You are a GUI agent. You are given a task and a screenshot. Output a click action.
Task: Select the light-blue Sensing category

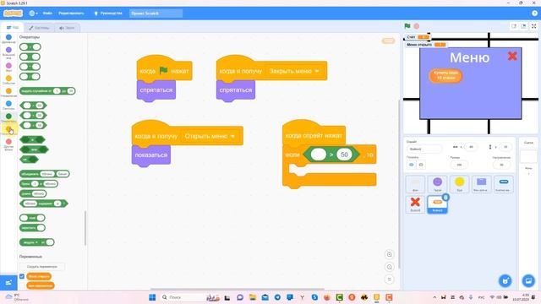(8, 103)
